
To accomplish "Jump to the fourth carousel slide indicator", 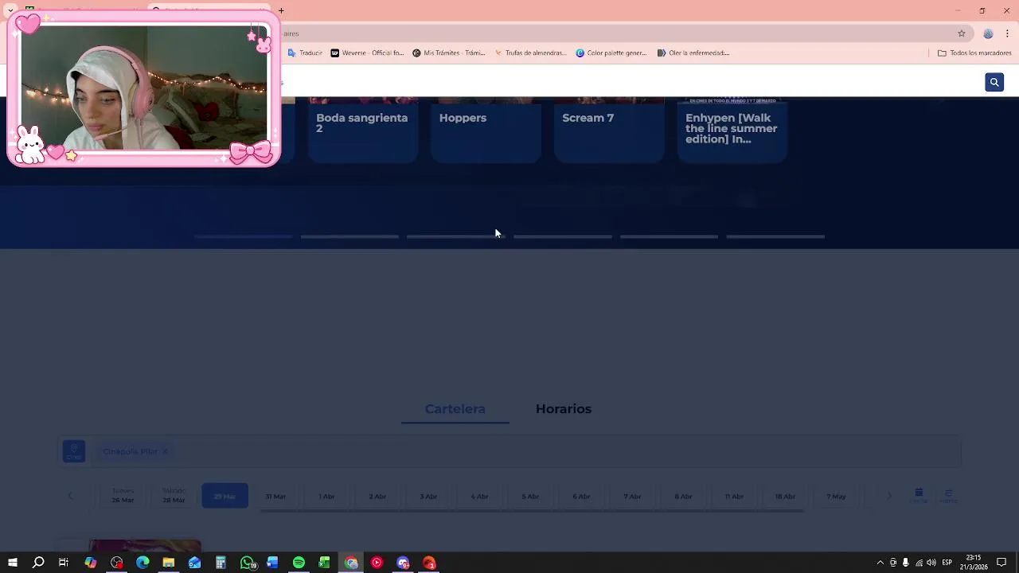I will [x=563, y=236].
